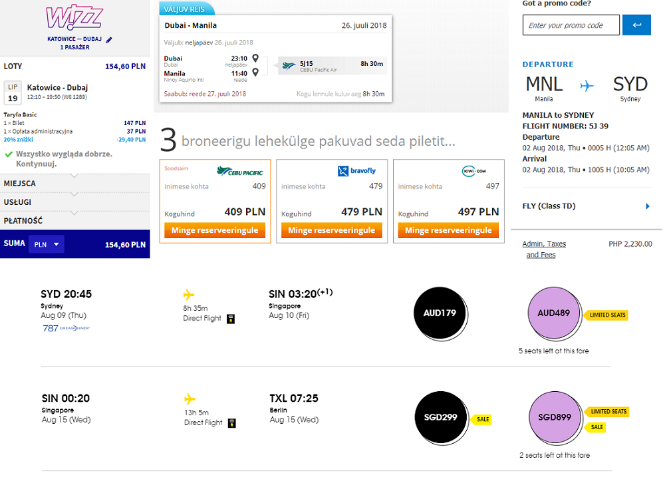Click the green checkmark beside Wszystko wygląda dobrze
Viewport: 665px width, 483px height.
9,154
